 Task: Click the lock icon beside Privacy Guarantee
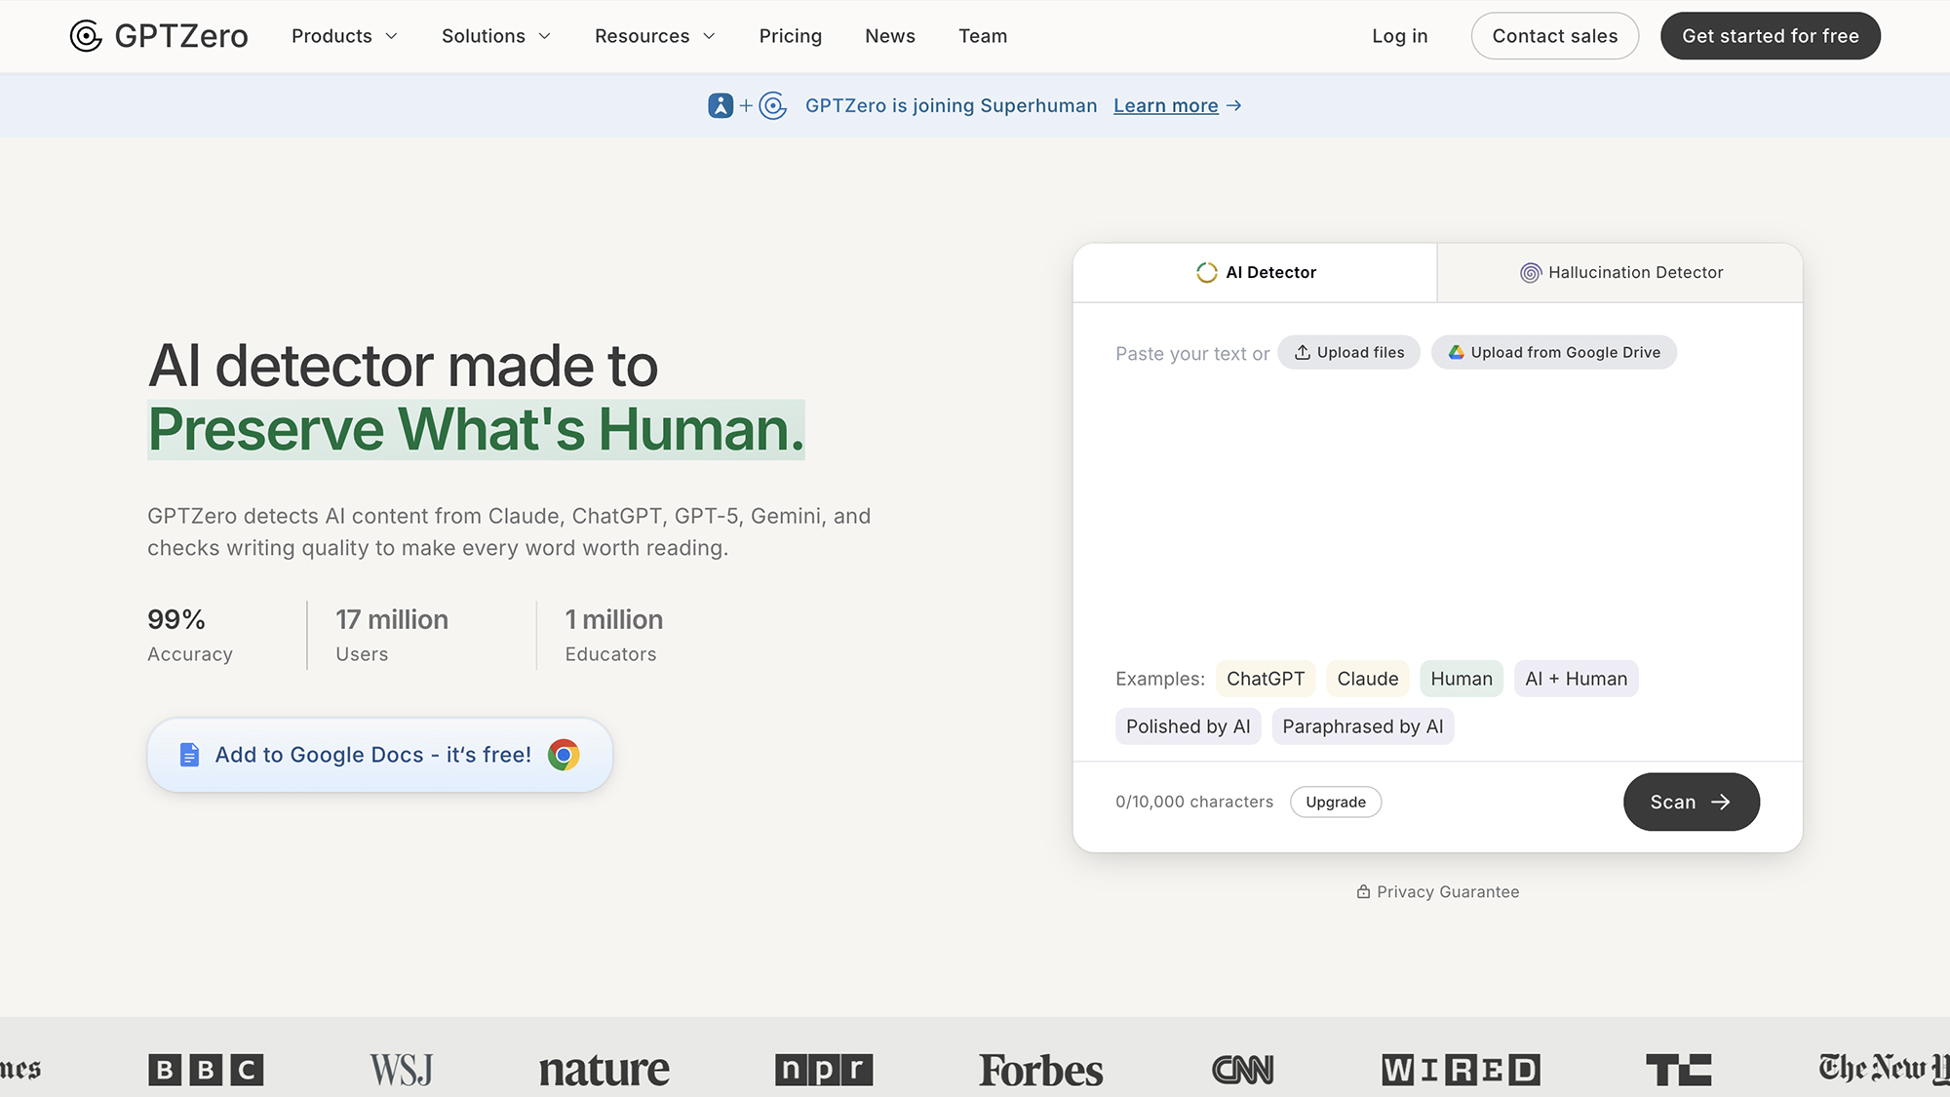1363,891
